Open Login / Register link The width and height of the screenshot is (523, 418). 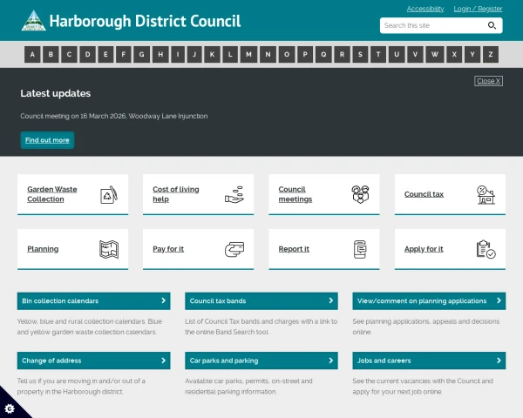point(478,9)
